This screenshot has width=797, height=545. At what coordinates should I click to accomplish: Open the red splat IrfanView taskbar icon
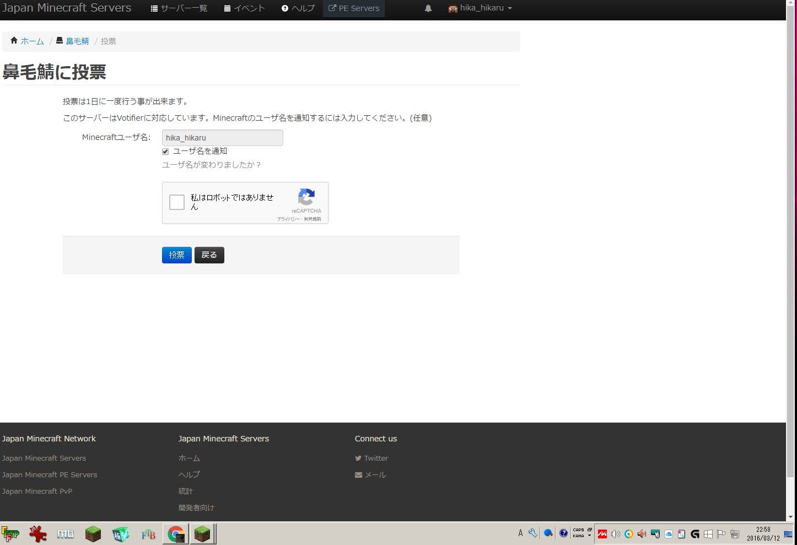pos(38,533)
